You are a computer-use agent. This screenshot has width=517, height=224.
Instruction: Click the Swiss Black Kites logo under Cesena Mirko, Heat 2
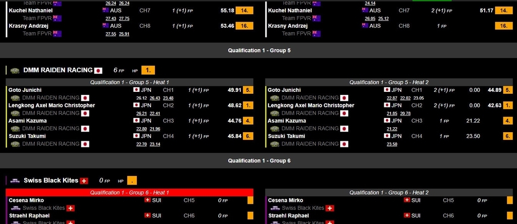point(275,208)
